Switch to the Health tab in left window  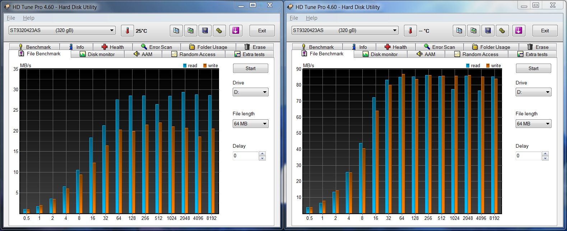[x=113, y=47]
